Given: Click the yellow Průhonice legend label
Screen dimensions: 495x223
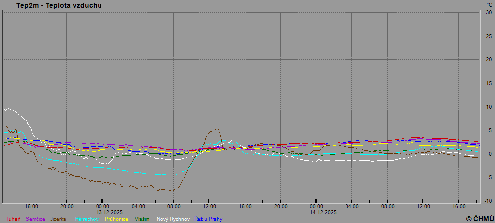Looking at the screenshot, I should pyautogui.click(x=117, y=219).
